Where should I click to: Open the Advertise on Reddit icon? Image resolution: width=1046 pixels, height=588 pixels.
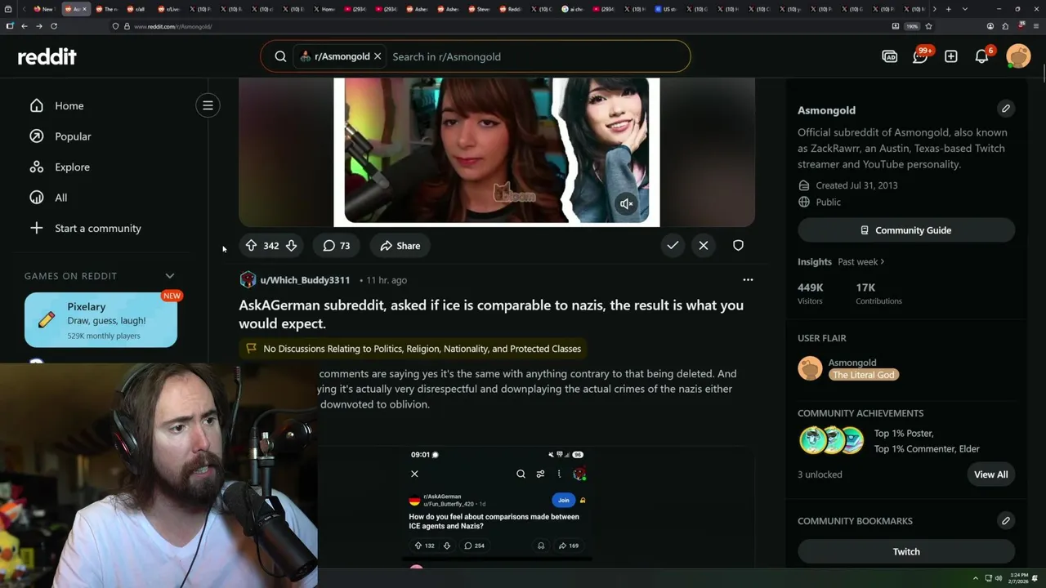[890, 56]
